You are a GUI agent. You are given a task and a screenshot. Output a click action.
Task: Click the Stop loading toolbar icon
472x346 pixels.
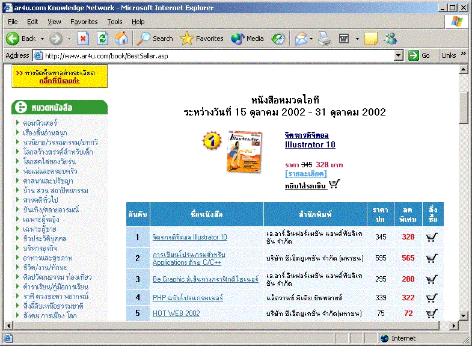click(x=83, y=39)
